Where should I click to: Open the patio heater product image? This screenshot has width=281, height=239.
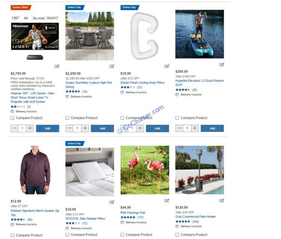[199, 170]
